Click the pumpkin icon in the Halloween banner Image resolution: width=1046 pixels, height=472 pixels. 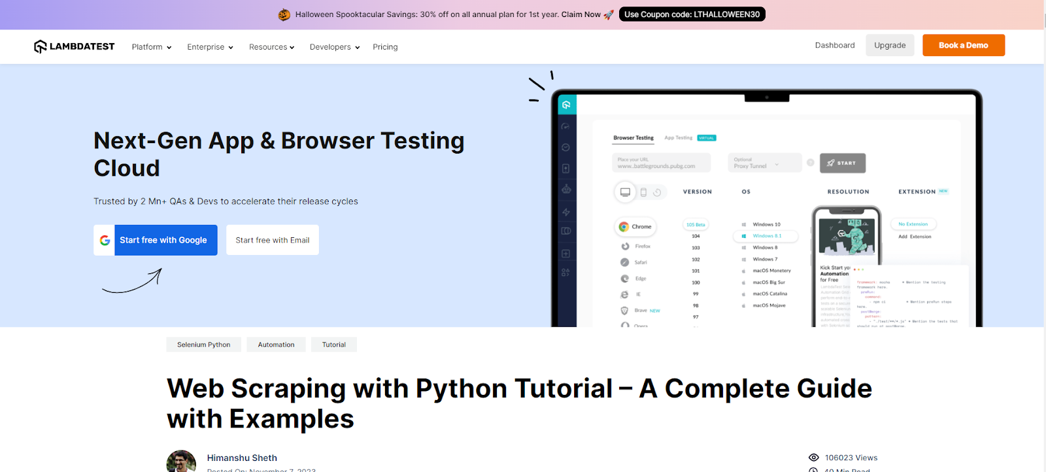point(284,14)
